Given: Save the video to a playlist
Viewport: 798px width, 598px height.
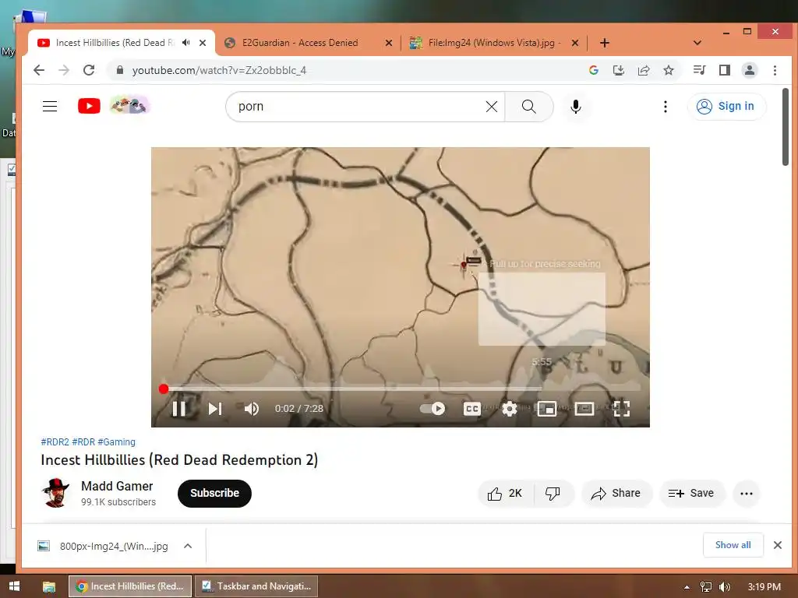Looking at the screenshot, I should click(692, 493).
